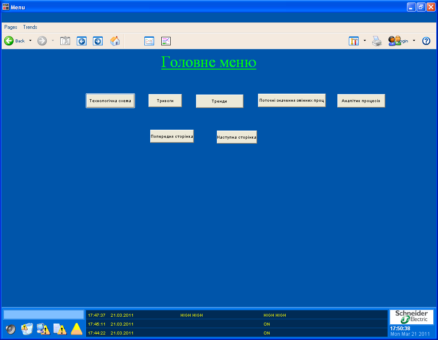
Task: Expand the tools dropdown arrow
Action: [x=365, y=41]
